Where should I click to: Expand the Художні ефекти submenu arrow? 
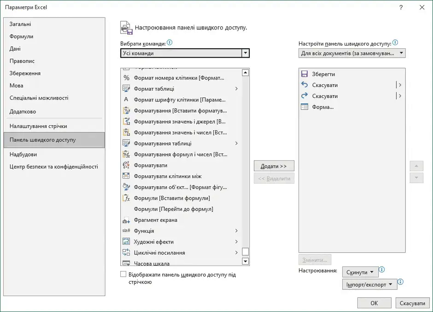[236, 242]
